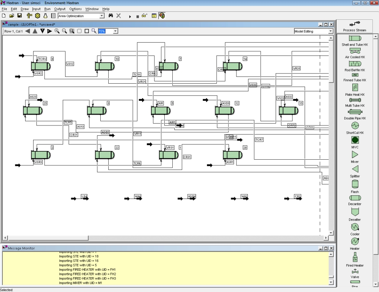Click the zoom in magnifier icon

[x=57, y=31]
